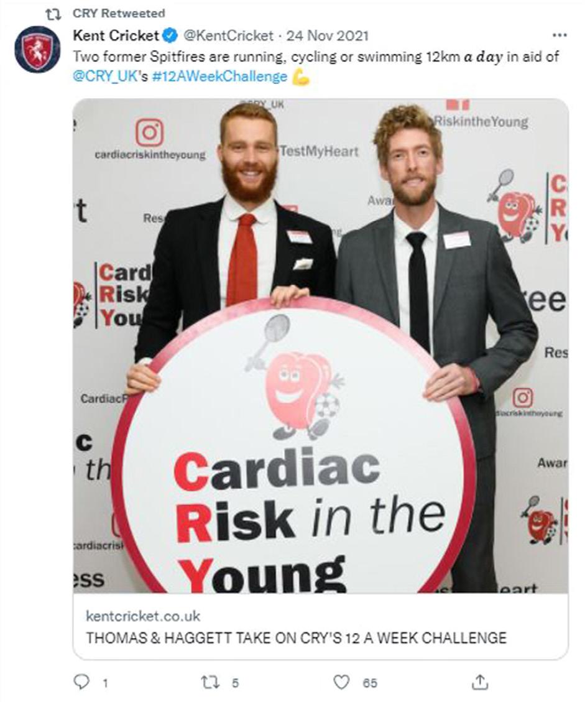Click the blue verified badge

click(170, 35)
